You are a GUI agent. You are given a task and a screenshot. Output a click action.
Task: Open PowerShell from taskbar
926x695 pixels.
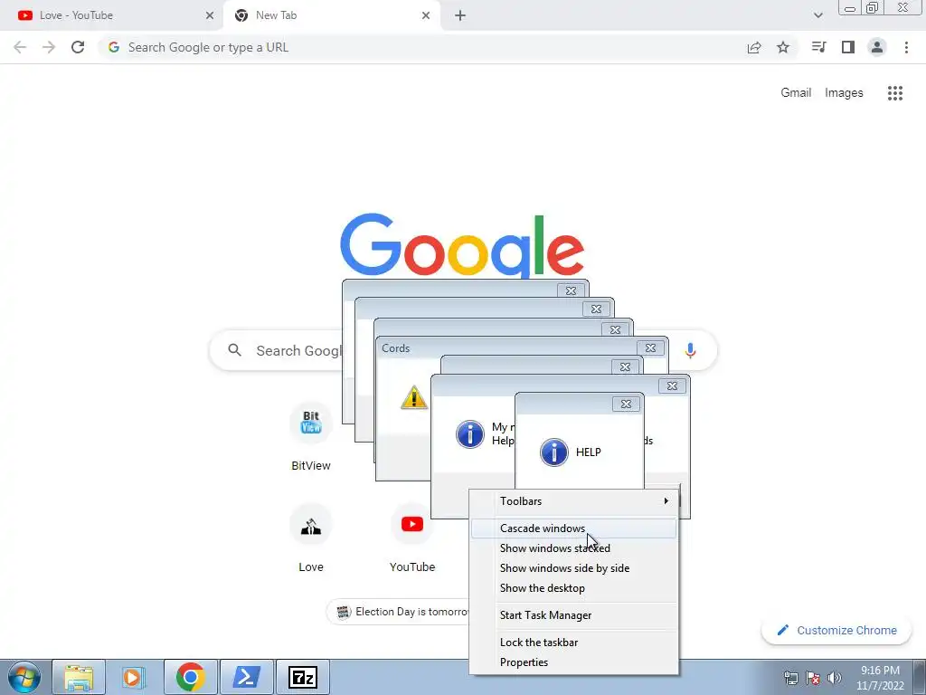coord(246,677)
